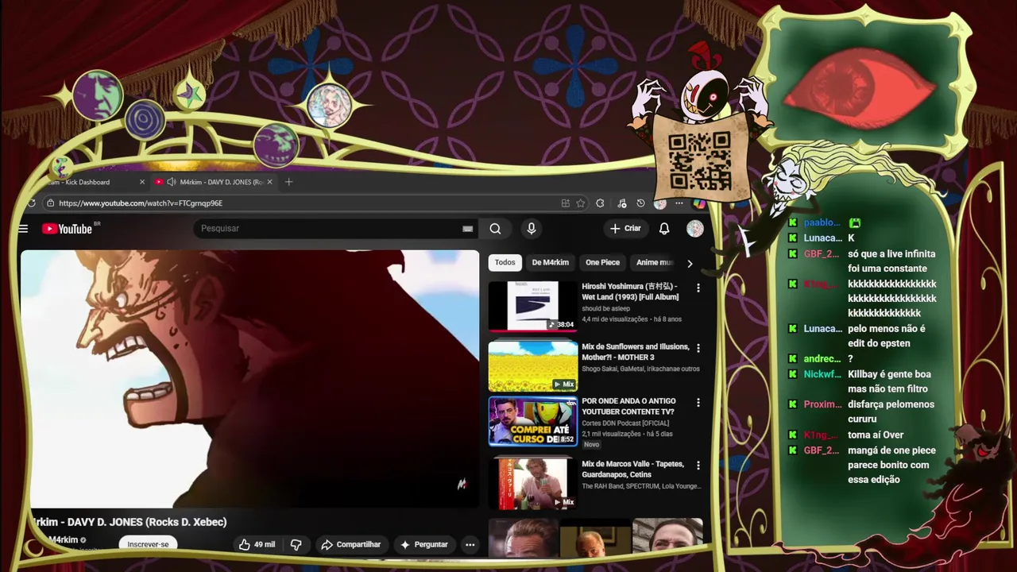Select the Anime music filter chip

click(x=655, y=262)
